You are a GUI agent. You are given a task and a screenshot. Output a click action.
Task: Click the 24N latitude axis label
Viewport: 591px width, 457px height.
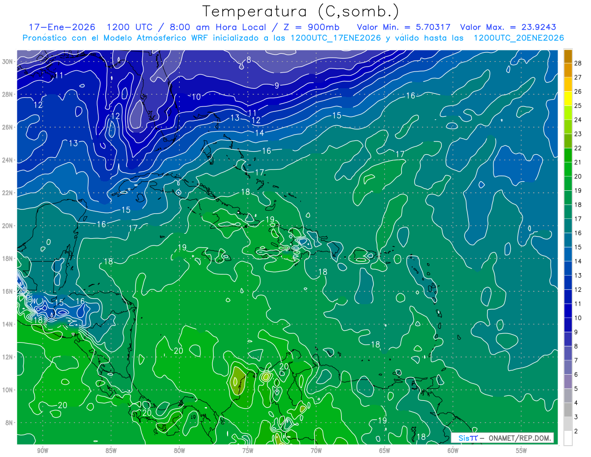[x=8, y=160]
